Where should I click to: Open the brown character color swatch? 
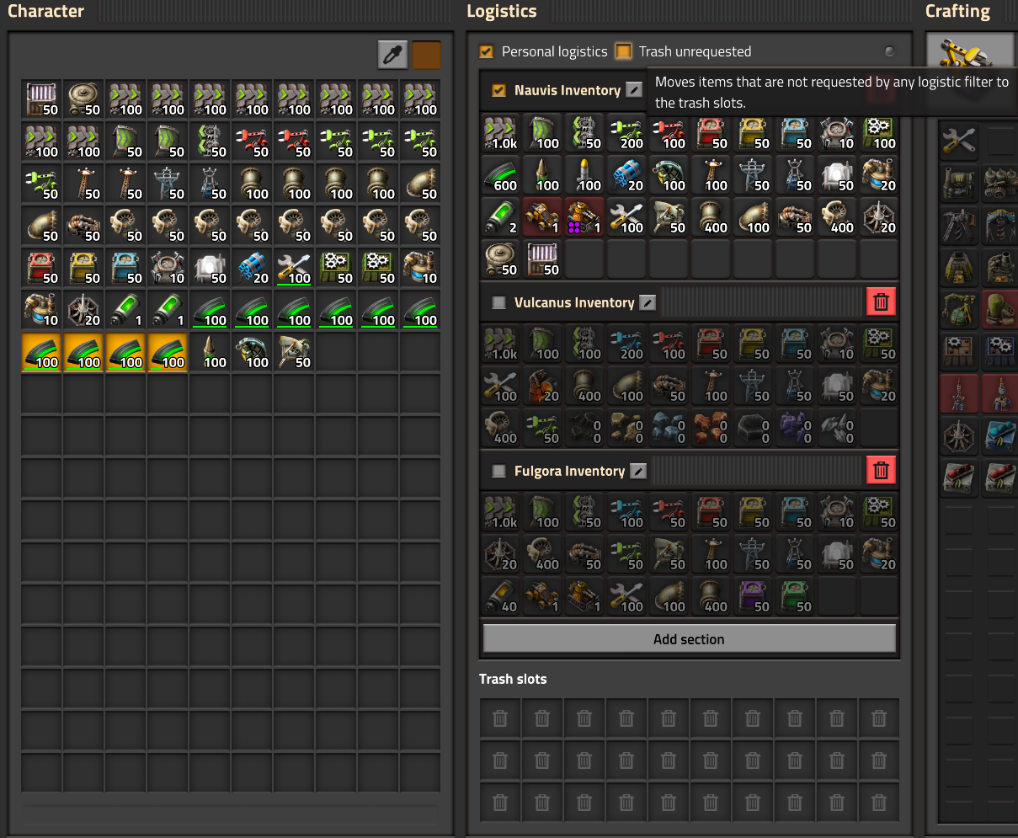click(x=426, y=55)
